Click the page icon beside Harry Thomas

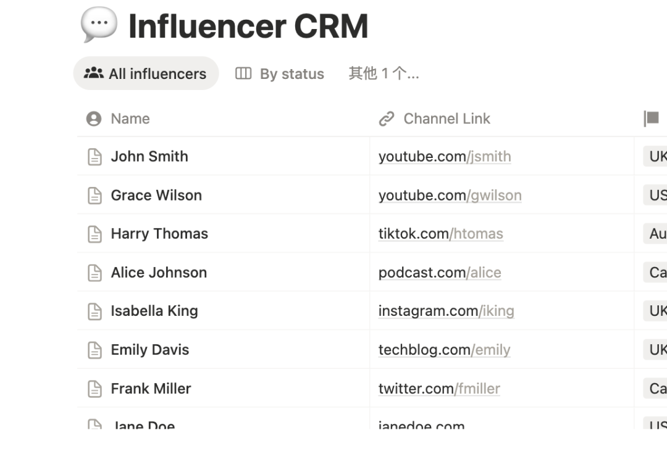point(94,234)
